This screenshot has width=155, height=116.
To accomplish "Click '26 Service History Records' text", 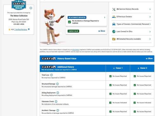I will pos(127,9).
